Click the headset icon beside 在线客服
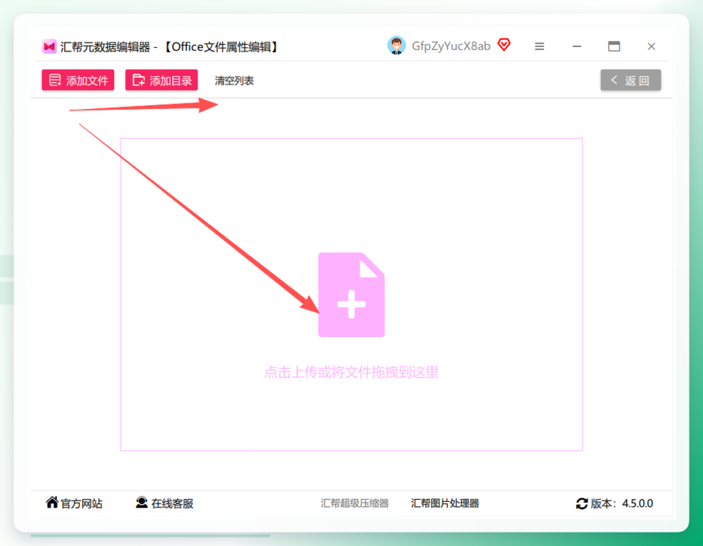 142,503
